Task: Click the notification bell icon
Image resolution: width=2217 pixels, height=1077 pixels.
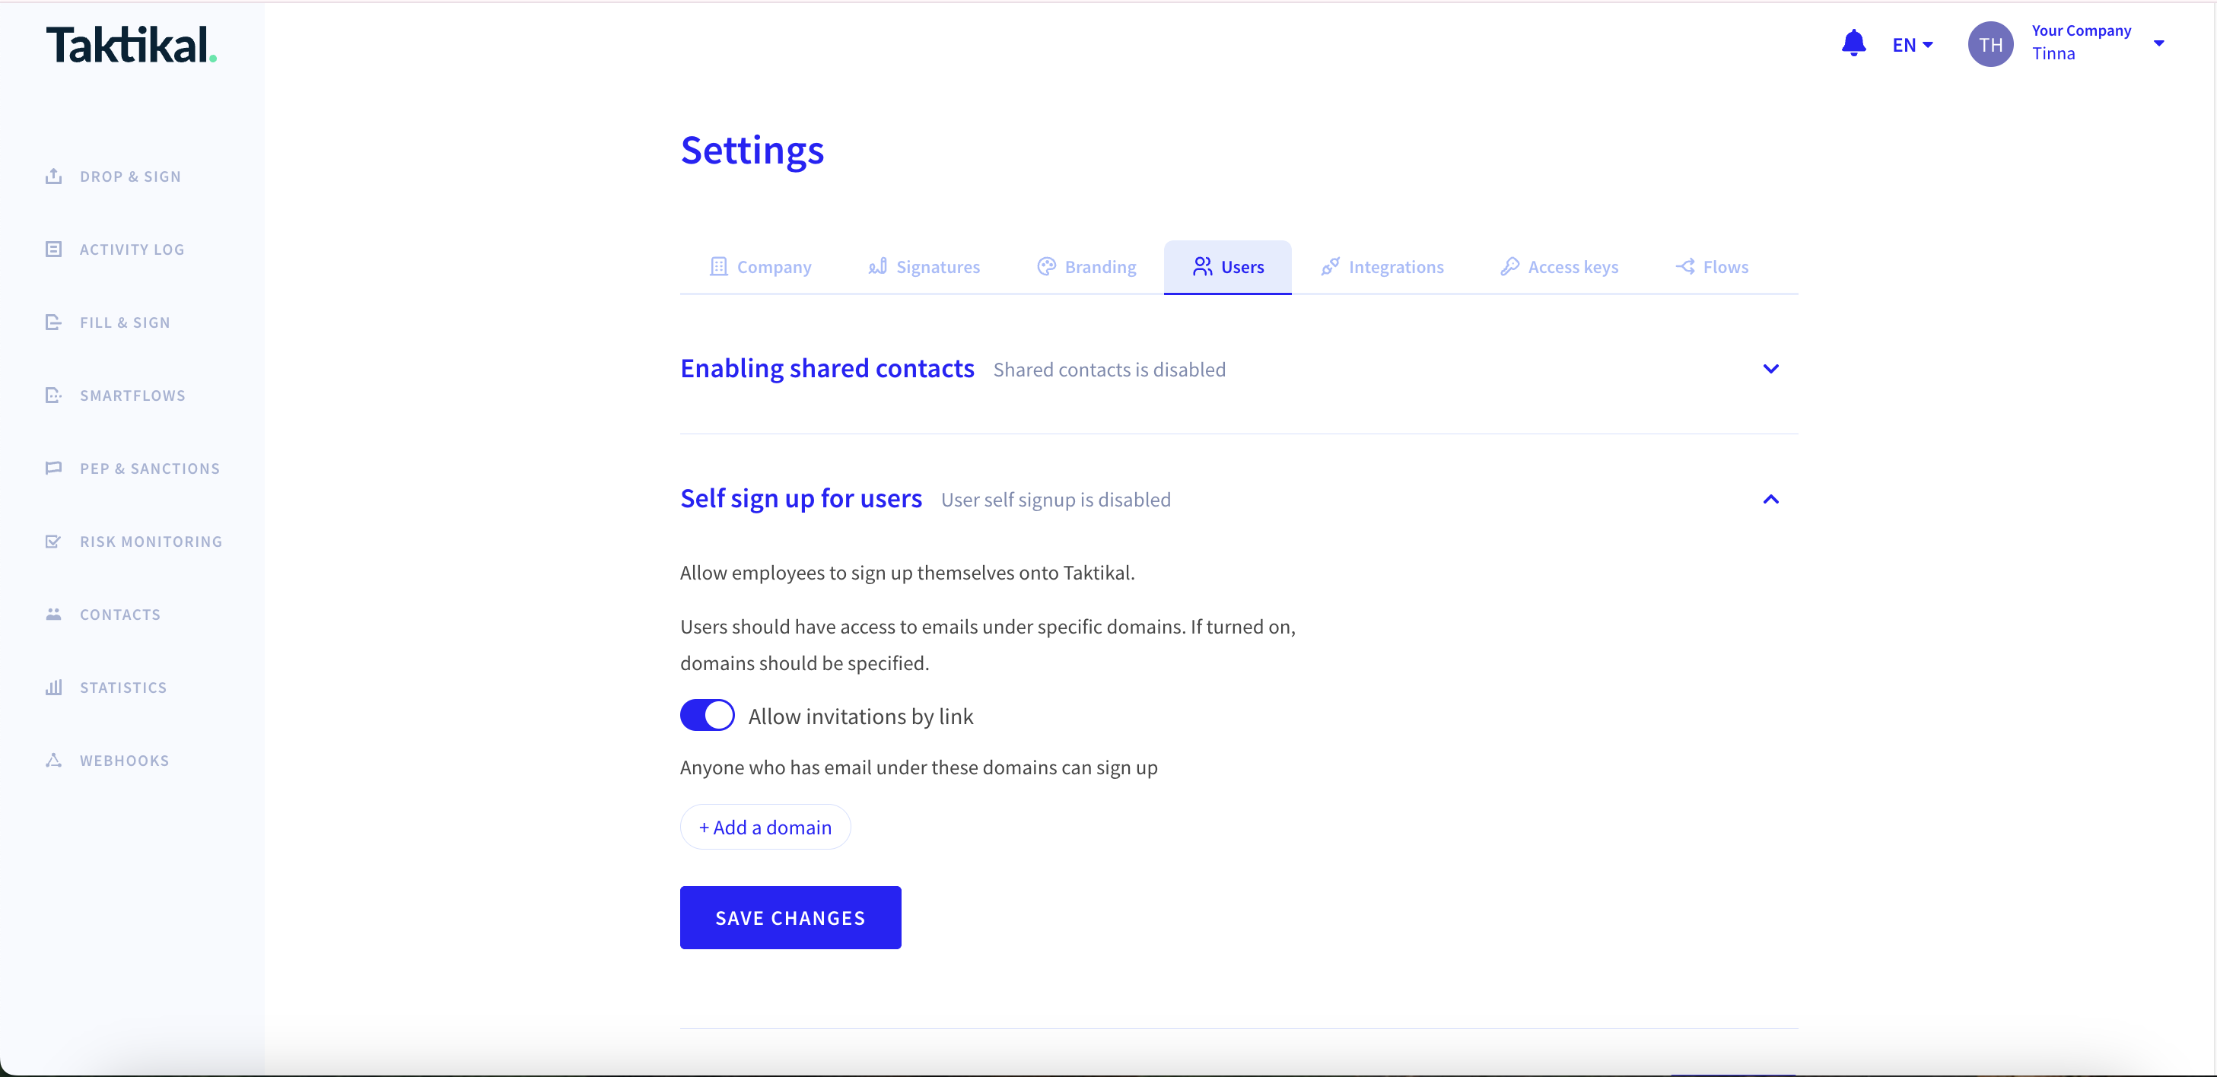Action: (x=1853, y=43)
